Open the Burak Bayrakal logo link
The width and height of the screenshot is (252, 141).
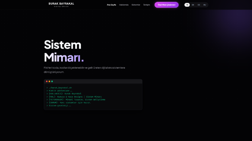coord(61,5)
